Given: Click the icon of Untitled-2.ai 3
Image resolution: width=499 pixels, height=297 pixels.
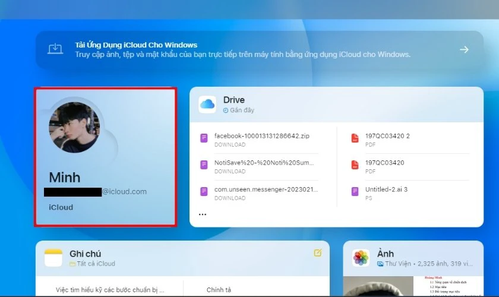Looking at the screenshot, I should click(x=355, y=191).
